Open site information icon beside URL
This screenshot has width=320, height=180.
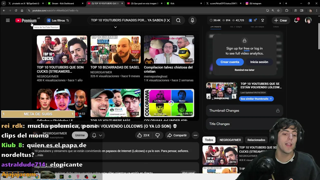[29, 10]
